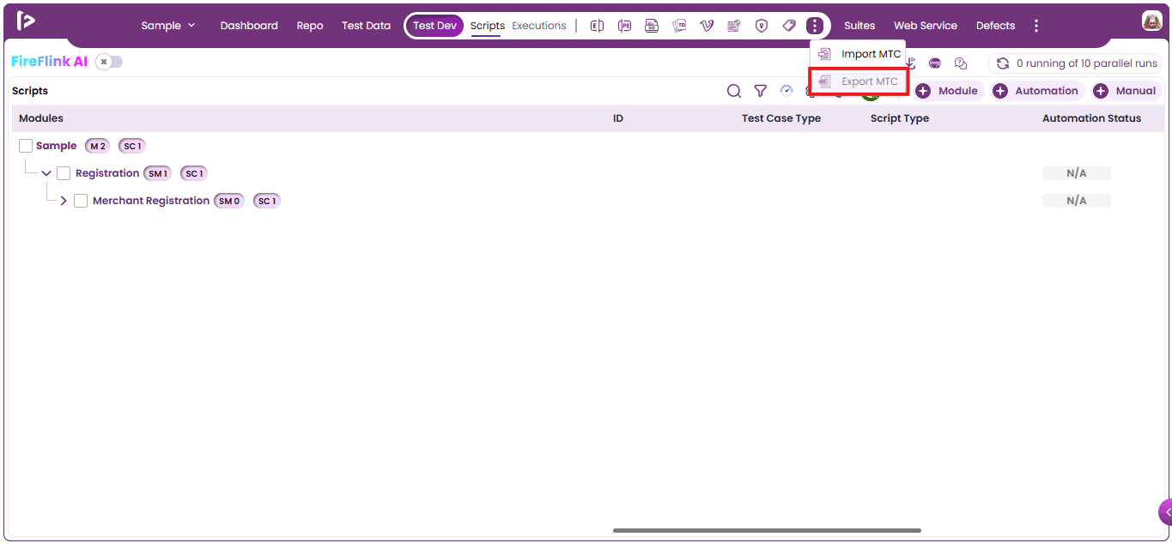Screen dimensions: 1172x543
Task: Check the Registration module checkbox
Action: point(64,173)
